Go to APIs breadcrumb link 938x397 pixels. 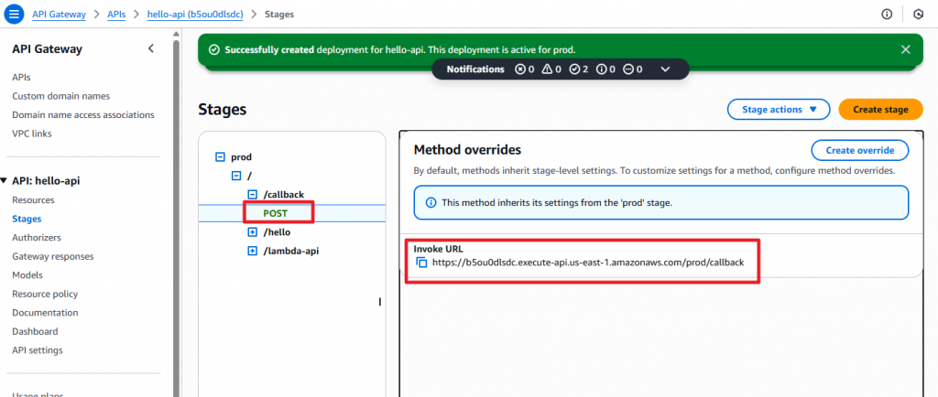[116, 14]
